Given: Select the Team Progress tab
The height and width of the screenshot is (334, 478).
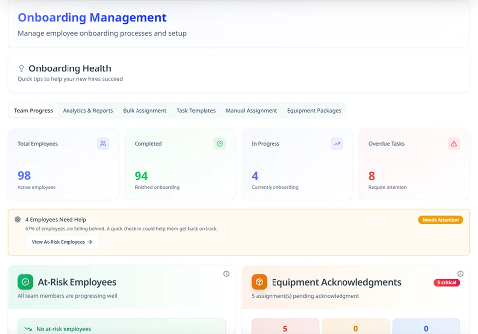Looking at the screenshot, I should [34, 111].
